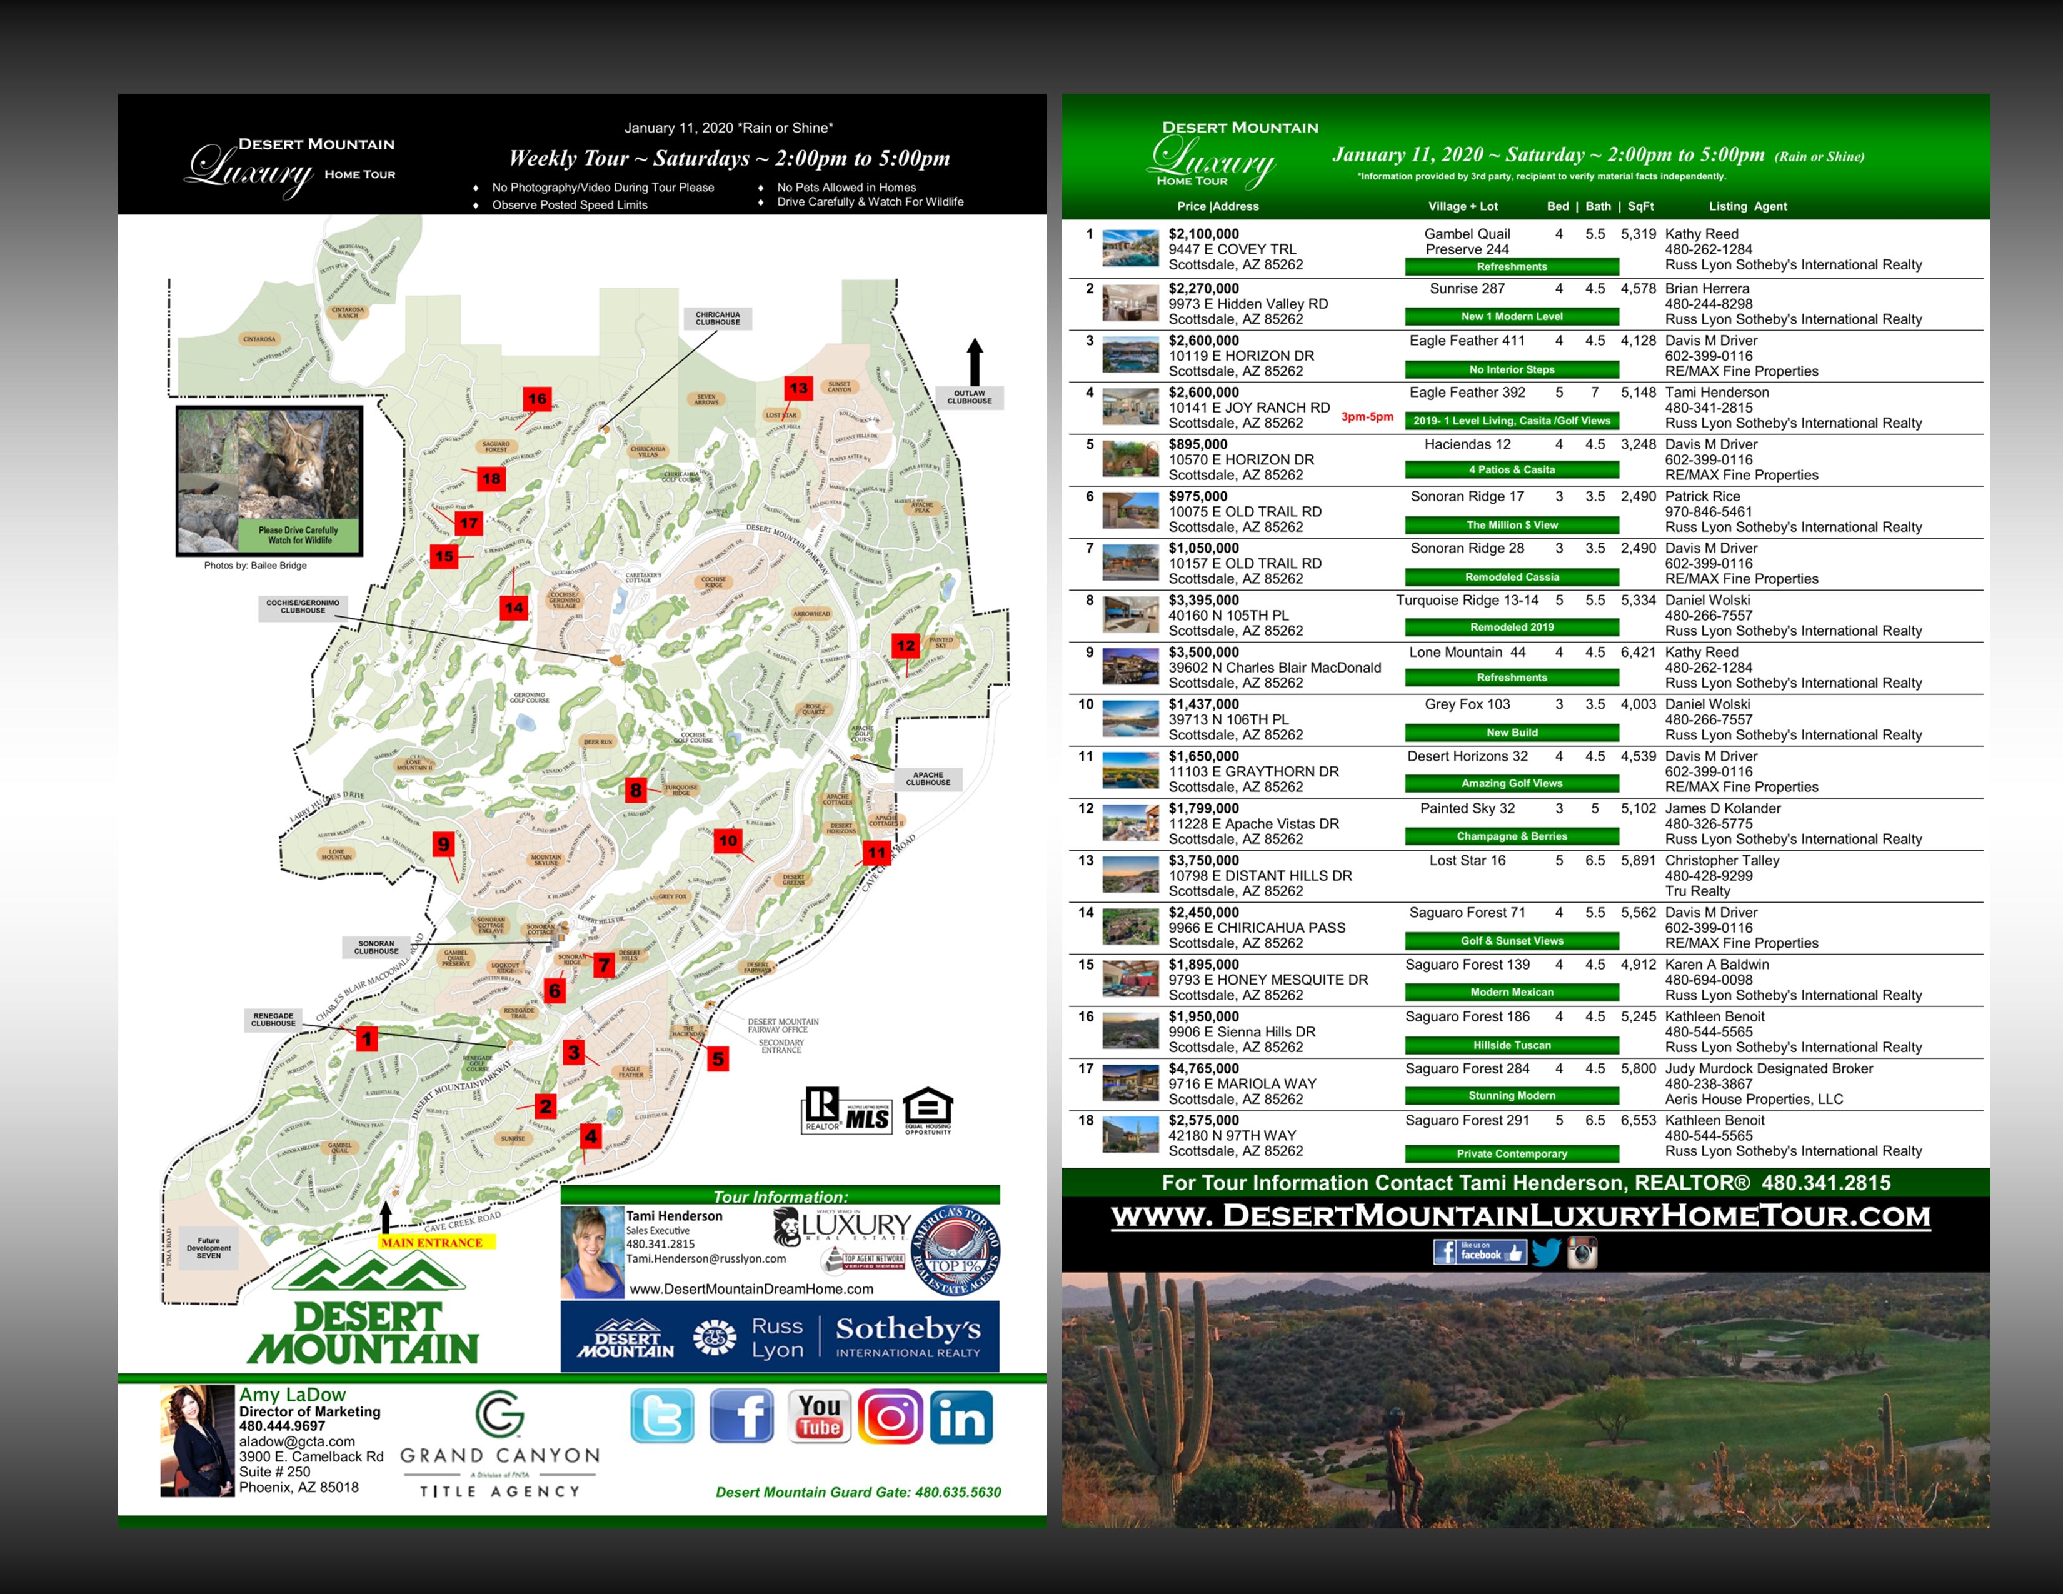Viewport: 2063px width, 1594px height.
Task: Click the large Instagram icon
Action: click(890, 1416)
